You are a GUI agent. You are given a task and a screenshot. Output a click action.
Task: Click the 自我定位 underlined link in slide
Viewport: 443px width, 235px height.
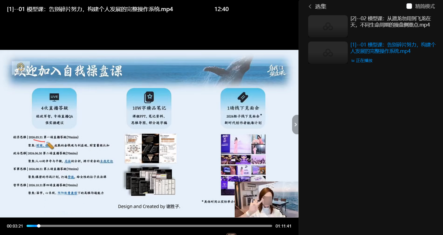point(106,161)
